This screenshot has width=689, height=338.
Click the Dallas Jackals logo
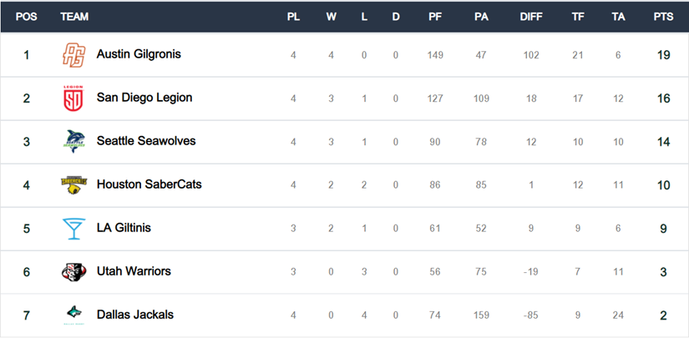click(73, 315)
